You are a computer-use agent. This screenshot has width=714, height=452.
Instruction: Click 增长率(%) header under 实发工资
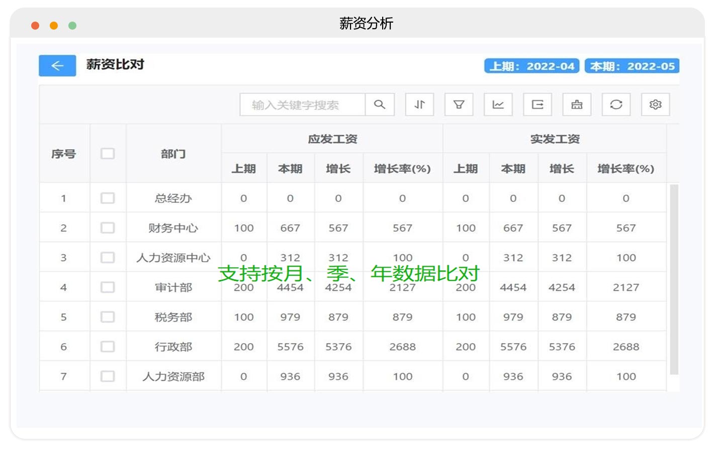tap(626, 169)
